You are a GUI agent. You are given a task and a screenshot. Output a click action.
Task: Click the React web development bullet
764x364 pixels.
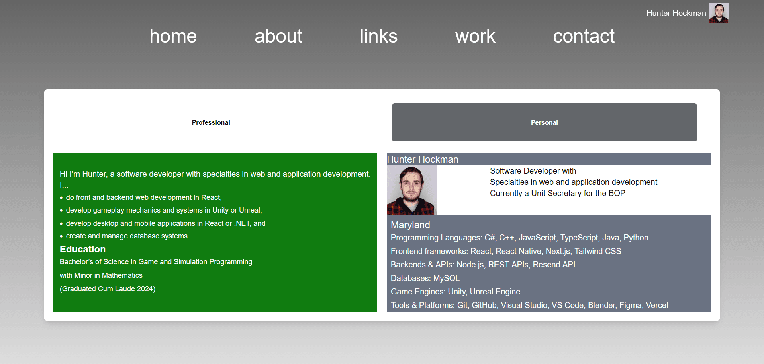[x=144, y=197]
